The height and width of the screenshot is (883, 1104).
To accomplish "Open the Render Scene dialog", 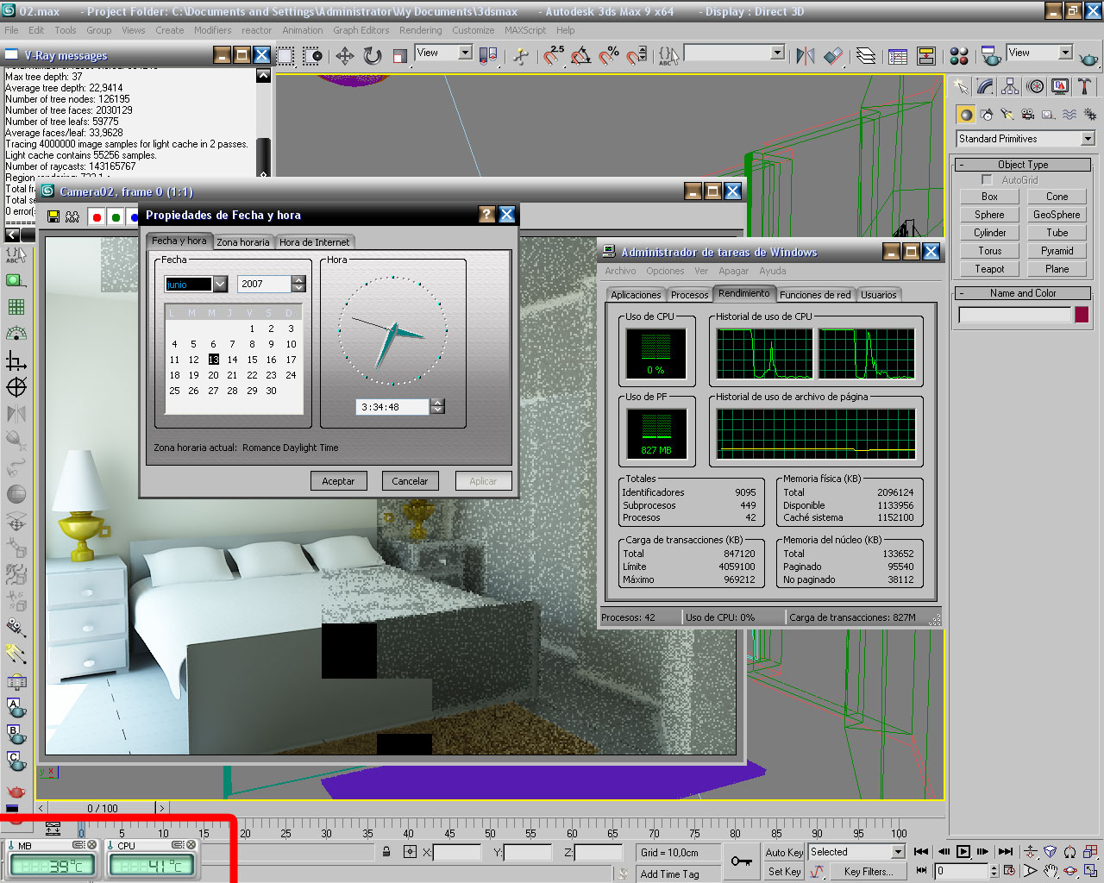I will click(991, 56).
